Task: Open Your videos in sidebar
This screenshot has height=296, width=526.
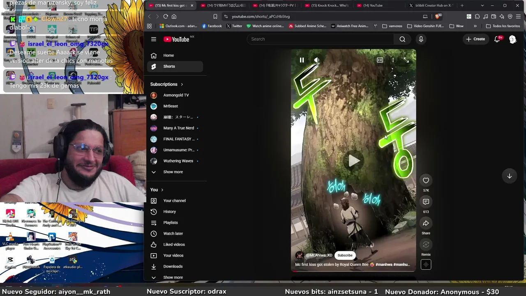Action: pos(175,255)
